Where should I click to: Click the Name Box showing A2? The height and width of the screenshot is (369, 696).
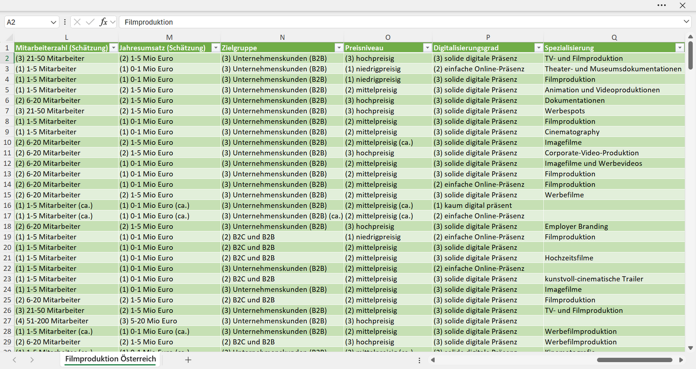tap(27, 22)
